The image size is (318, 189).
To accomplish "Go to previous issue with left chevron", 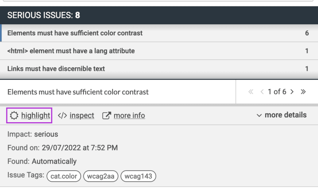I will pos(262,92).
